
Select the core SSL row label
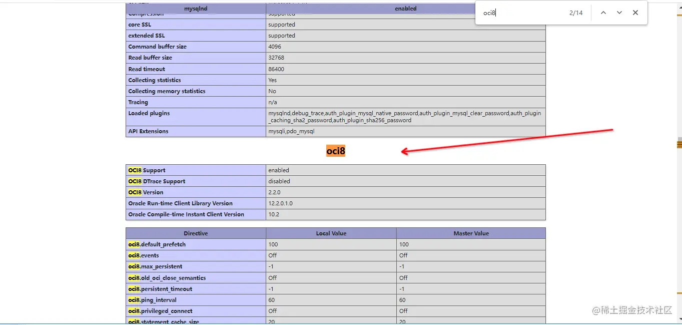(140, 25)
